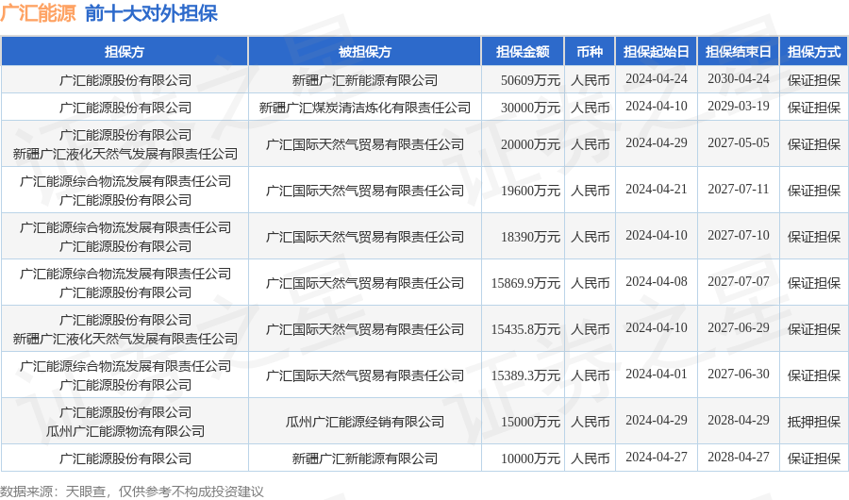This screenshot has height=500, width=849.
Task: Click the 广汇能源 title text
Action: point(39,13)
